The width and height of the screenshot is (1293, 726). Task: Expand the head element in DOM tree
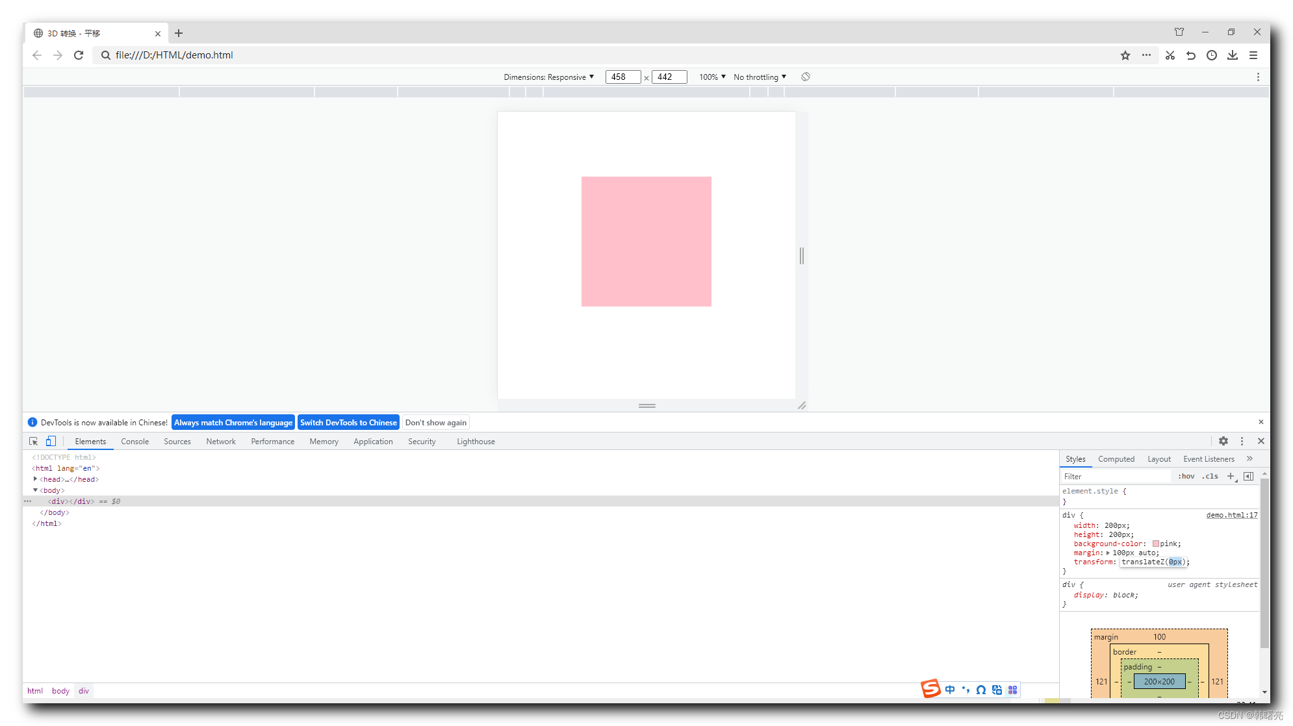tap(36, 479)
